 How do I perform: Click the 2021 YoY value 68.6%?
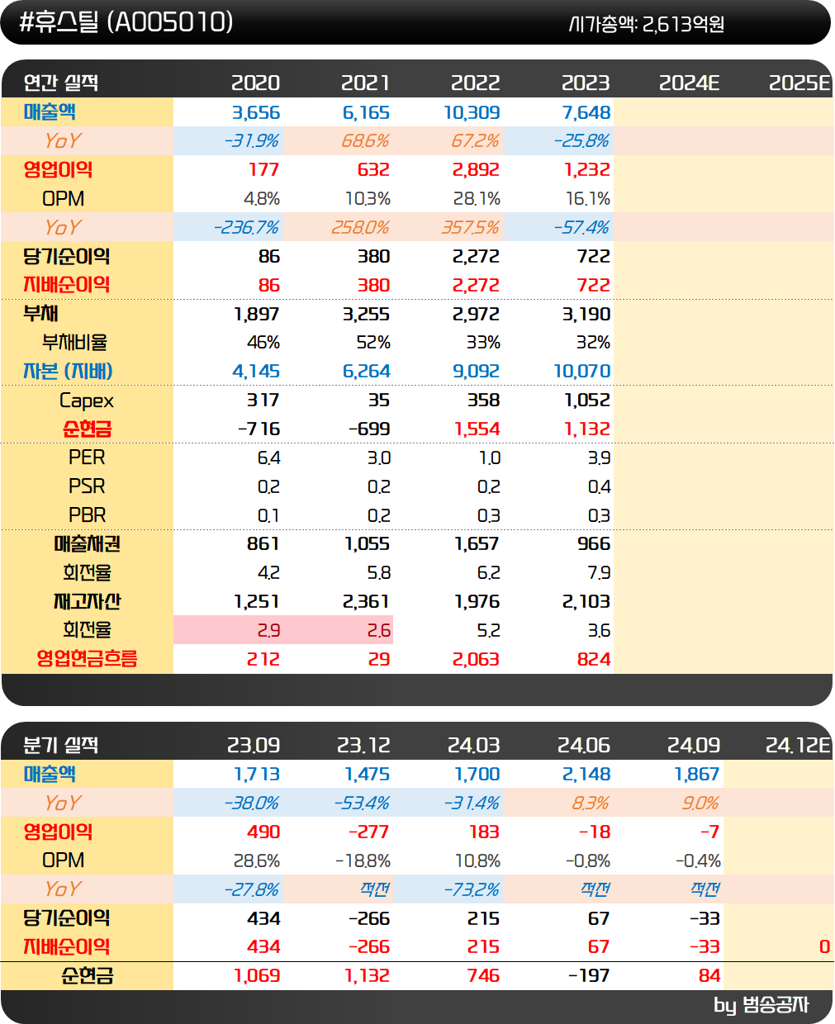click(365, 141)
